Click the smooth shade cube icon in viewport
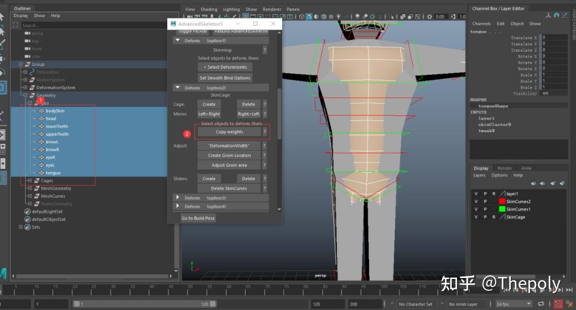Screen dimensions: 576x310 tap(309, 17)
